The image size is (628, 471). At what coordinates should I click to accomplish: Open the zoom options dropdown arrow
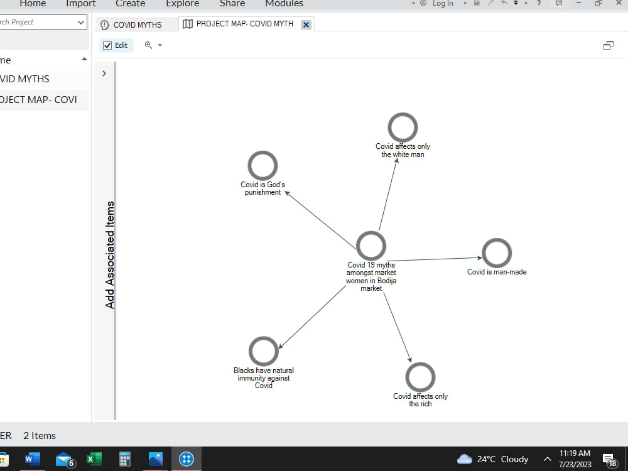160,45
